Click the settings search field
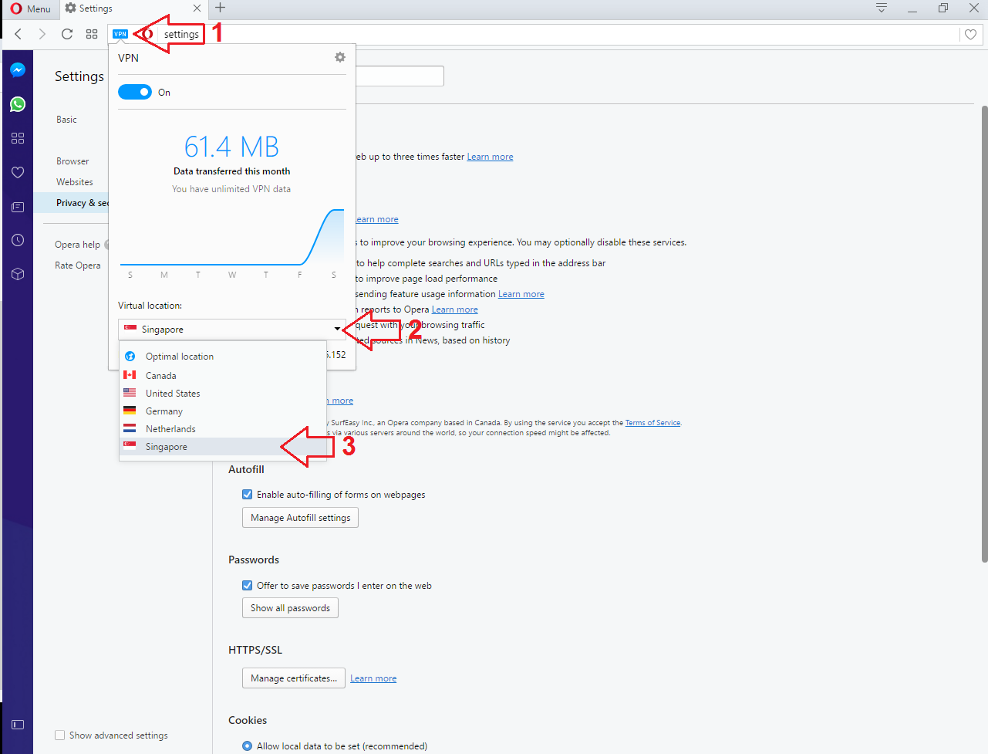988x754 pixels. point(400,76)
